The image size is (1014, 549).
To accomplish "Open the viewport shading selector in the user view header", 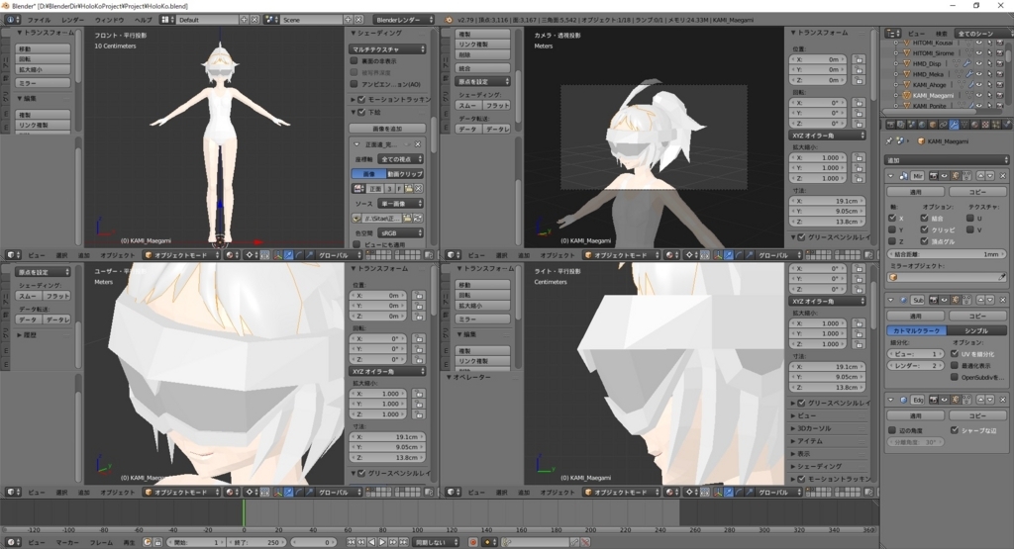I will pyautogui.click(x=231, y=493).
